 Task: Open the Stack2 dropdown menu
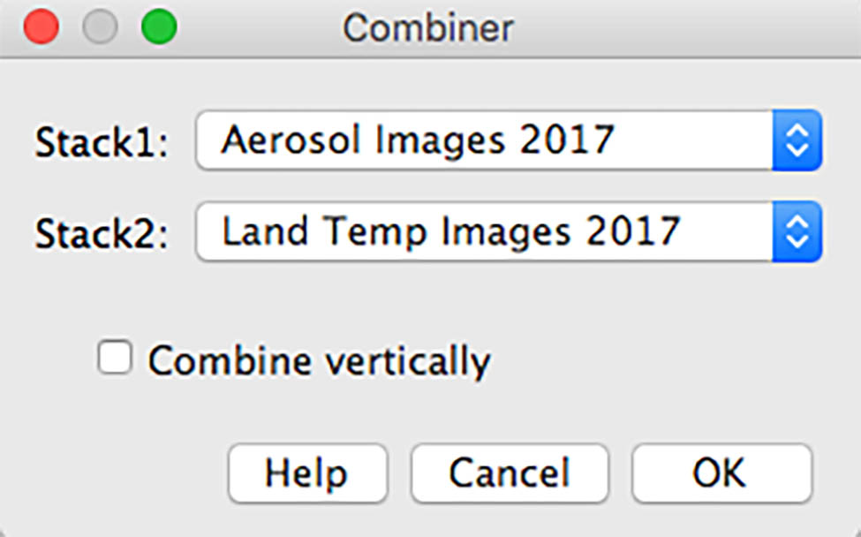pos(484,232)
